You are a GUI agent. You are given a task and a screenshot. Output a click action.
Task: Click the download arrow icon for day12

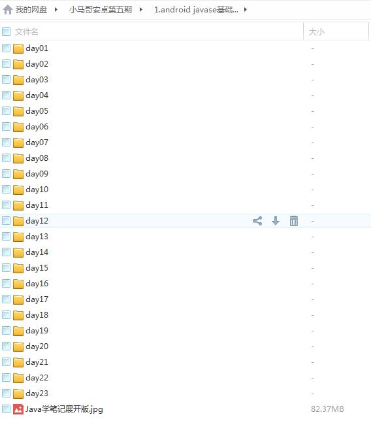276,221
